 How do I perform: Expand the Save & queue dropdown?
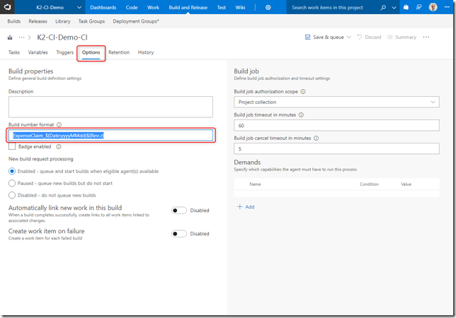[348, 37]
